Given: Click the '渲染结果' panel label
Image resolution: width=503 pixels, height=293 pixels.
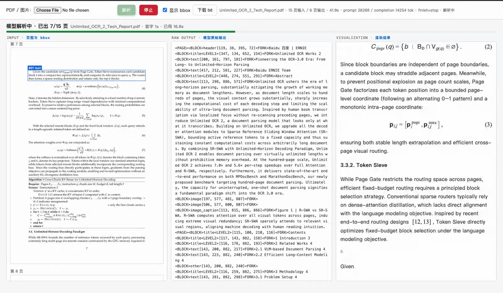Looking at the screenshot, I should point(382,38).
